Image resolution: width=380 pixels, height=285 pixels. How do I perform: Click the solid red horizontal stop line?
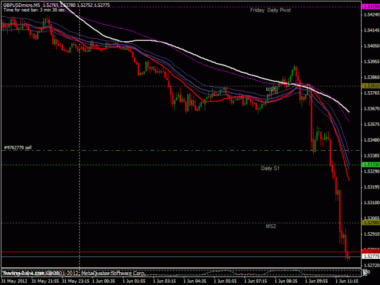click(181, 252)
